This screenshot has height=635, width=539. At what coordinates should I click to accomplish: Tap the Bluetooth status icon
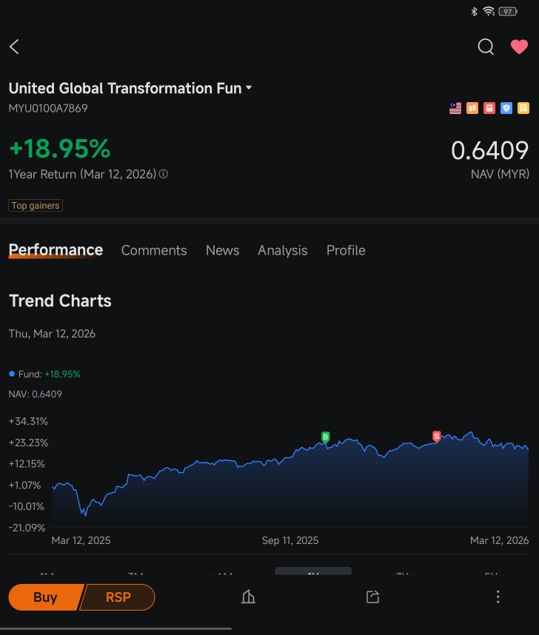[x=474, y=11]
